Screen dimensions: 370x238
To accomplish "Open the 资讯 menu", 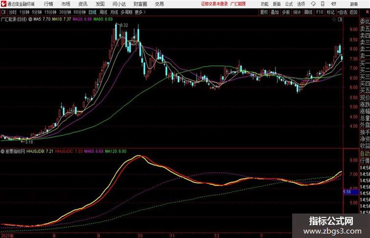I will pos(83,4).
